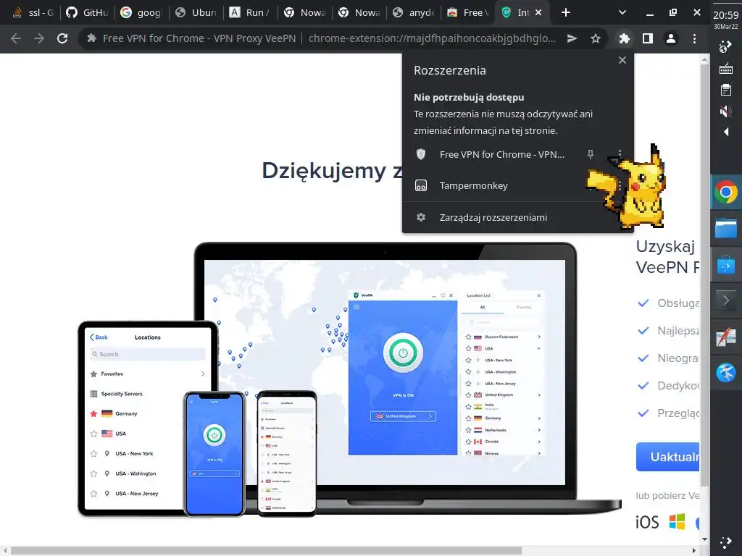
Task: Click the launcher icon at dock bottom
Action: coord(726,542)
